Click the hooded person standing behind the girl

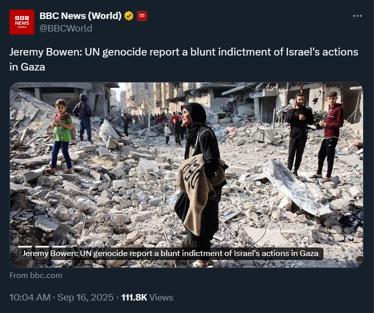coord(83,116)
